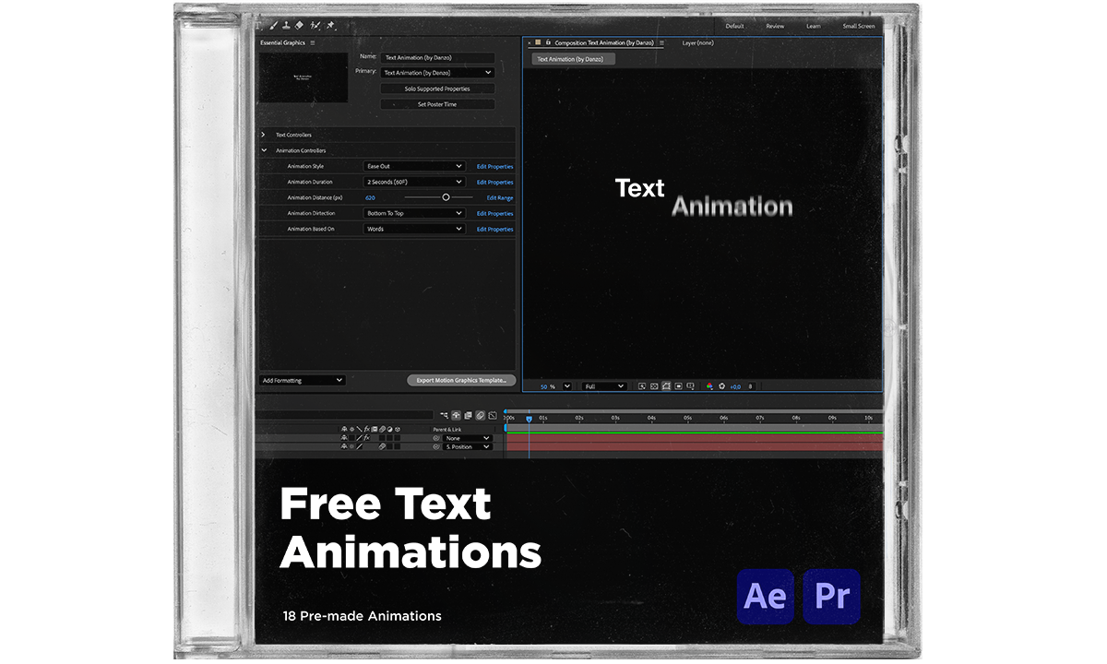Open the Review workspace

(775, 26)
